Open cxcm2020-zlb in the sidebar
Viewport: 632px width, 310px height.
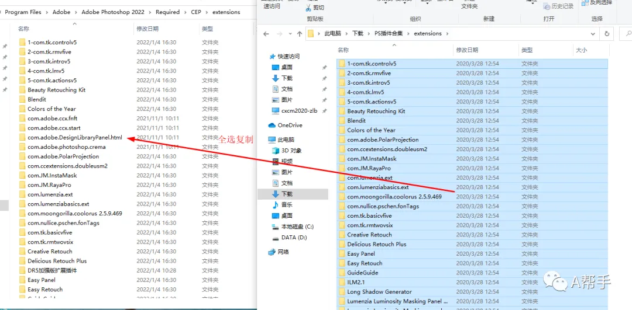click(298, 110)
